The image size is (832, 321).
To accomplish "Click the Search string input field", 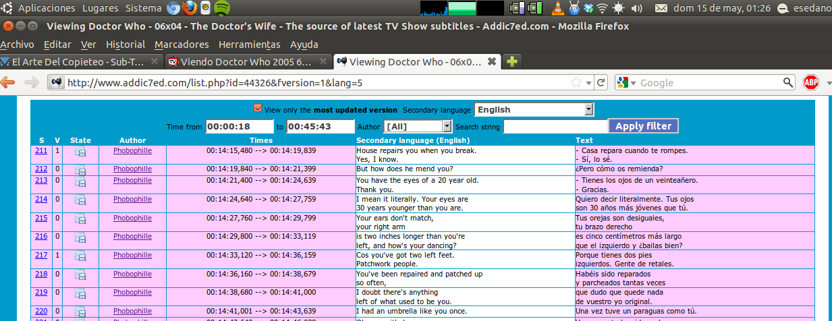I will tap(555, 126).
